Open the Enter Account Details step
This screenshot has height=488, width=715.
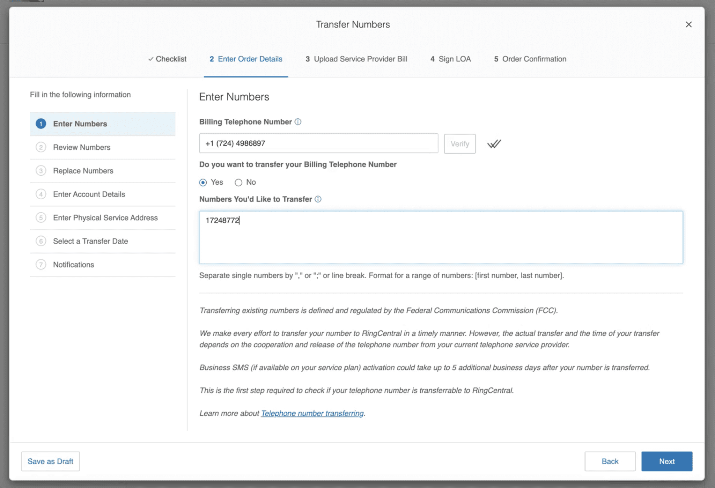[103, 194]
